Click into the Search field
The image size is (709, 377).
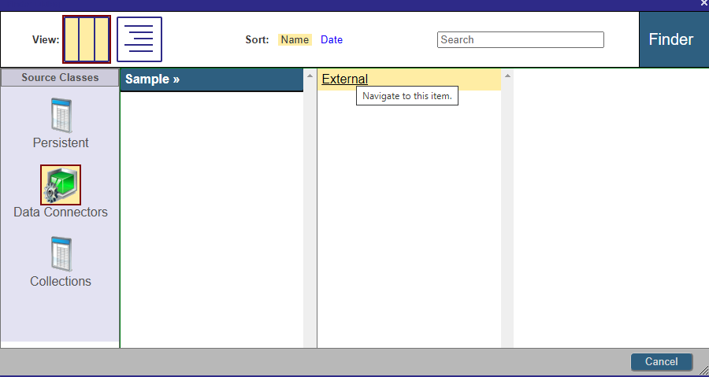pyautogui.click(x=520, y=39)
